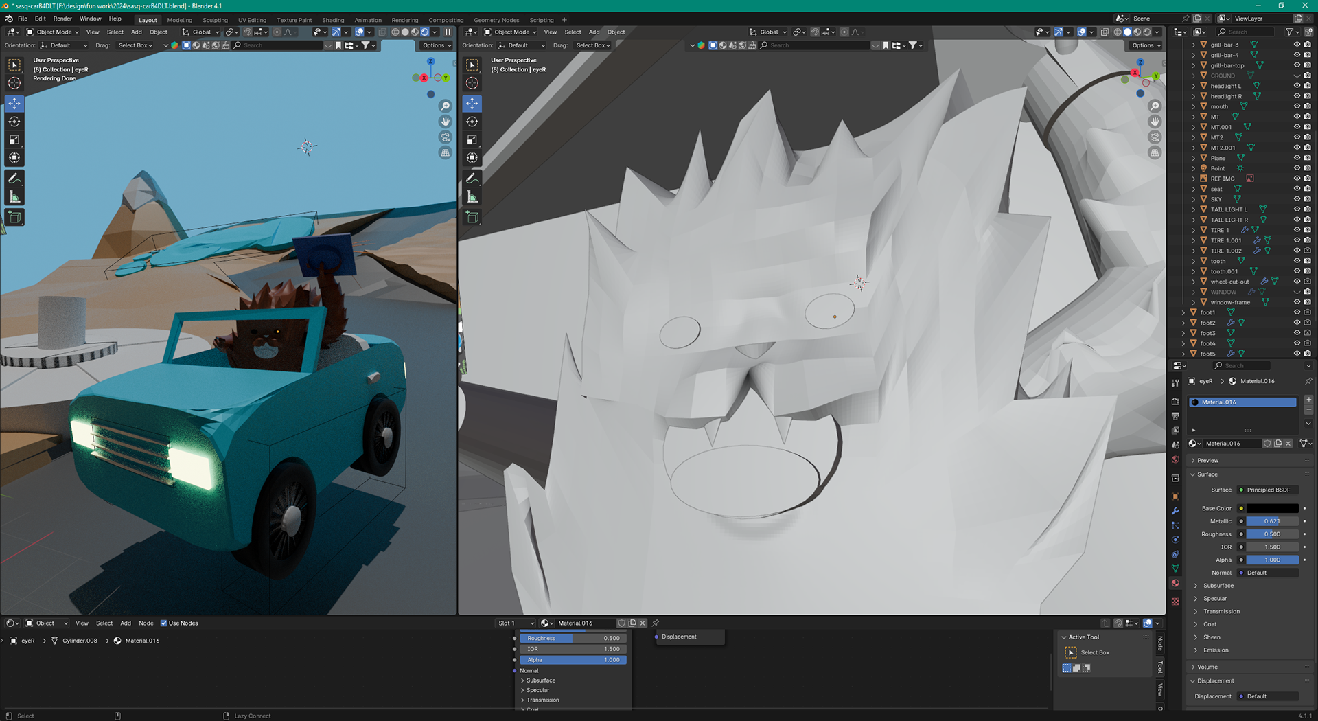Pick the Annotate tool in left viewport
The height and width of the screenshot is (721, 1318).
click(x=14, y=179)
